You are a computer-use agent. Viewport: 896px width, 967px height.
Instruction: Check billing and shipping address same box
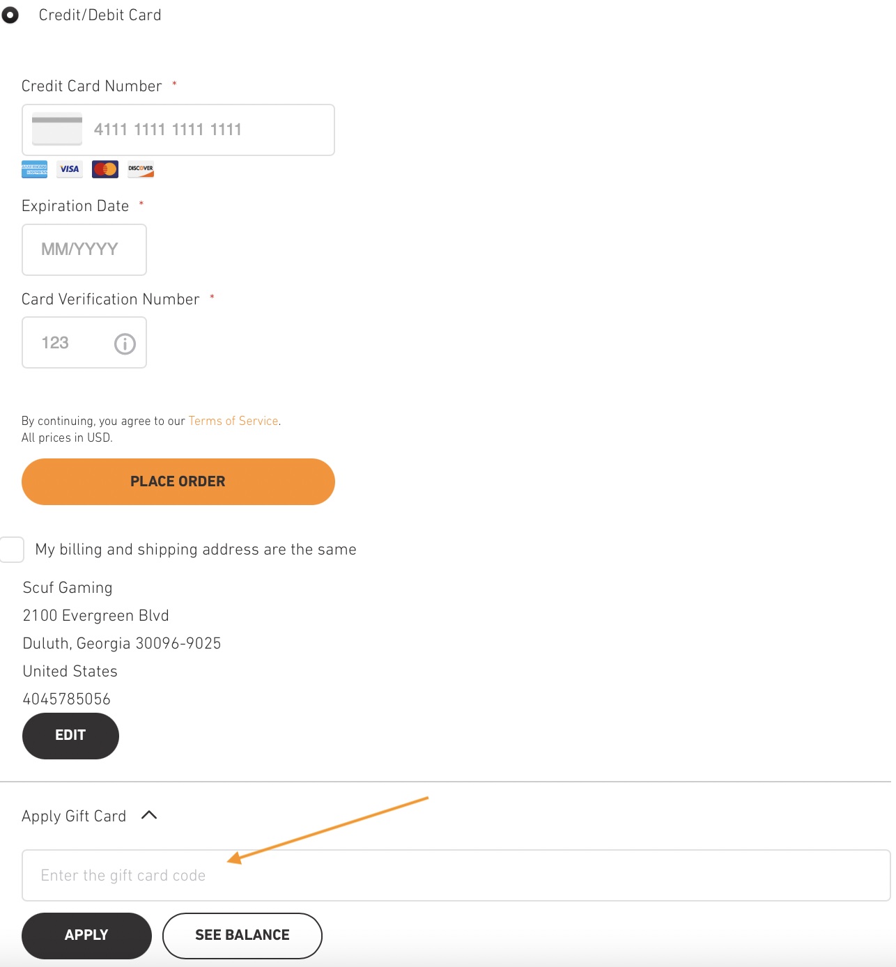12,550
